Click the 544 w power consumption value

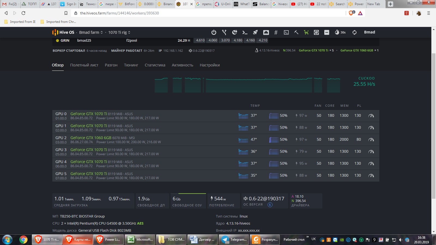click(220, 199)
